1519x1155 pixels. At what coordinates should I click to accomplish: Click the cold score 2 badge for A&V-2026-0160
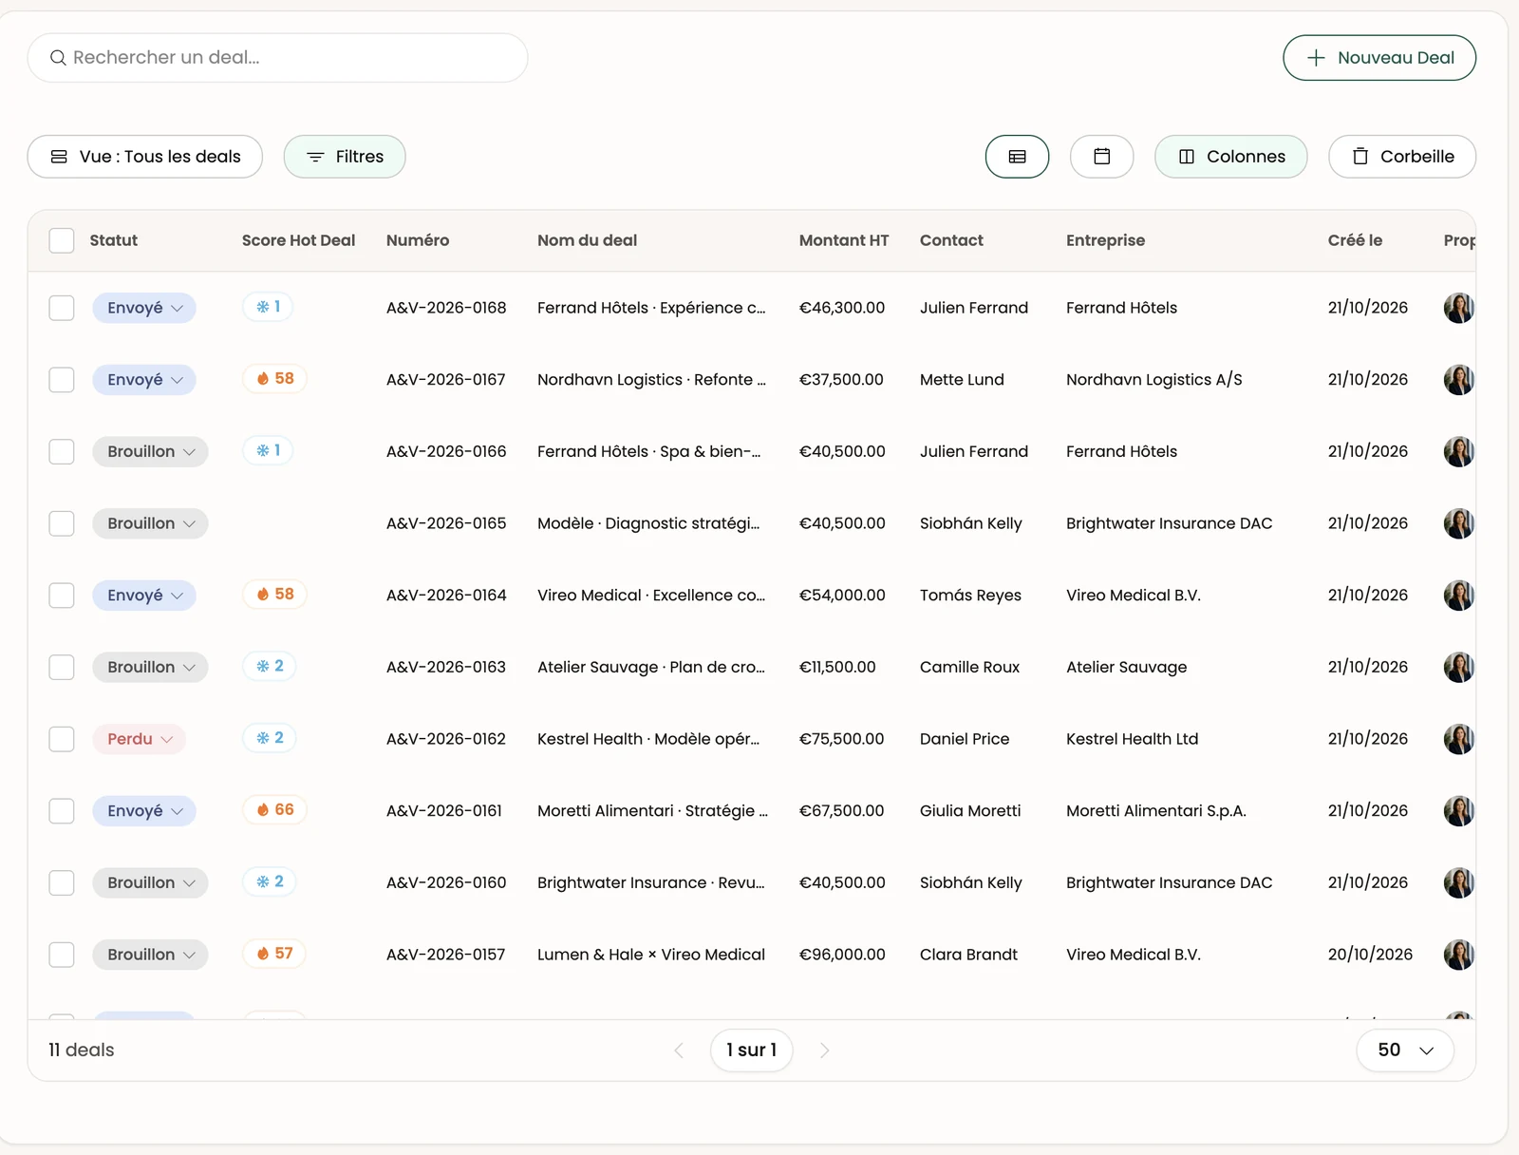[270, 881]
